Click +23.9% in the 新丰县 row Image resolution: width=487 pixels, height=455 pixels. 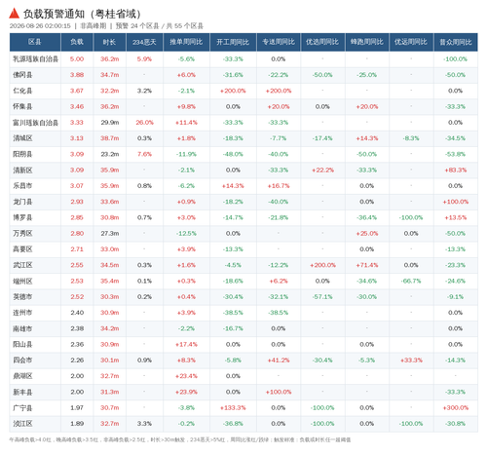pyautogui.click(x=186, y=392)
